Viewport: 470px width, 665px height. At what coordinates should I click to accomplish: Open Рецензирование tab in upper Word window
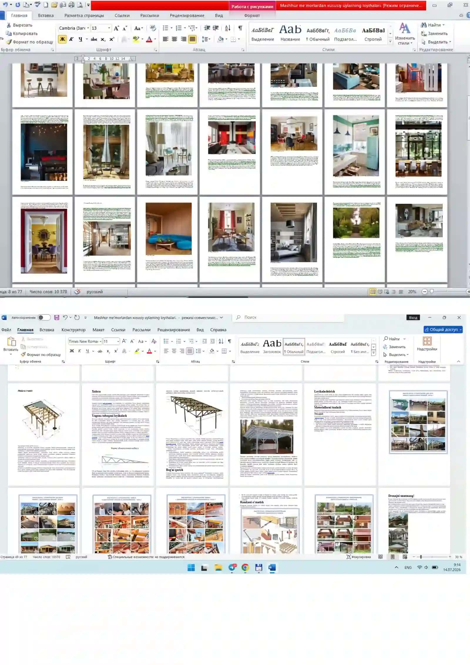pos(187,16)
